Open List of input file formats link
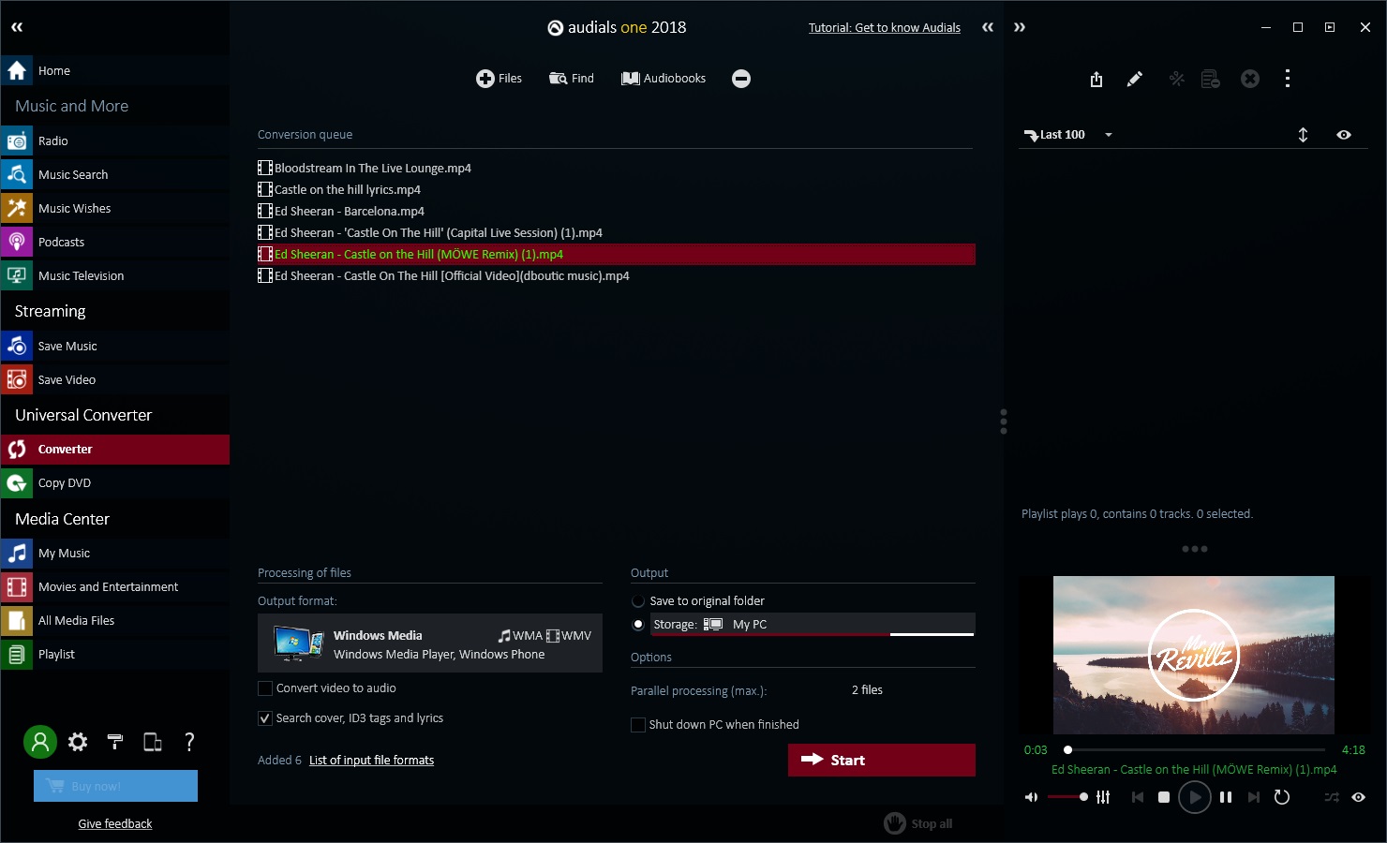The width and height of the screenshot is (1387, 843). (371, 761)
